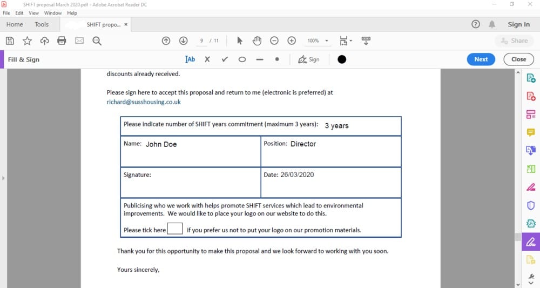Viewport: 540px width, 288px height.
Task: Click the print icon
Action: point(62,41)
